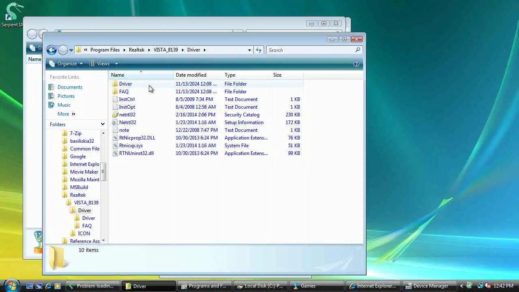
Task: Select the RtNicprop32.DLL file
Action: (137, 138)
